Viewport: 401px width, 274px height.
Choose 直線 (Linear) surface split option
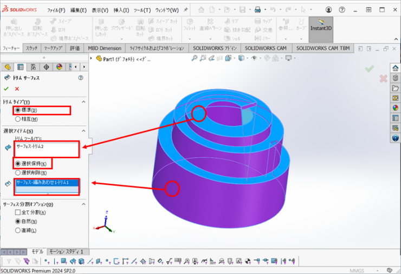[18, 230]
